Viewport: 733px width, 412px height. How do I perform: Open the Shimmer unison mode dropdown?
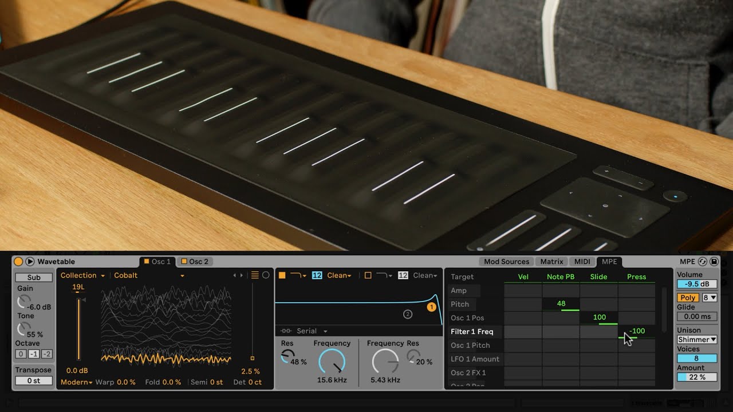pos(697,339)
